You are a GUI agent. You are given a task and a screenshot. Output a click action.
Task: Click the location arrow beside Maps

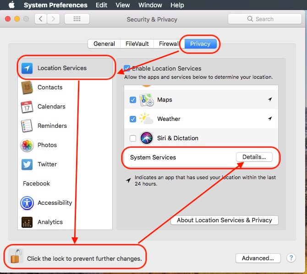coord(270,99)
